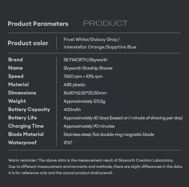Click the Skyworth Starship Shaver name value
189x187 pixels.
pyautogui.click(x=88, y=68)
